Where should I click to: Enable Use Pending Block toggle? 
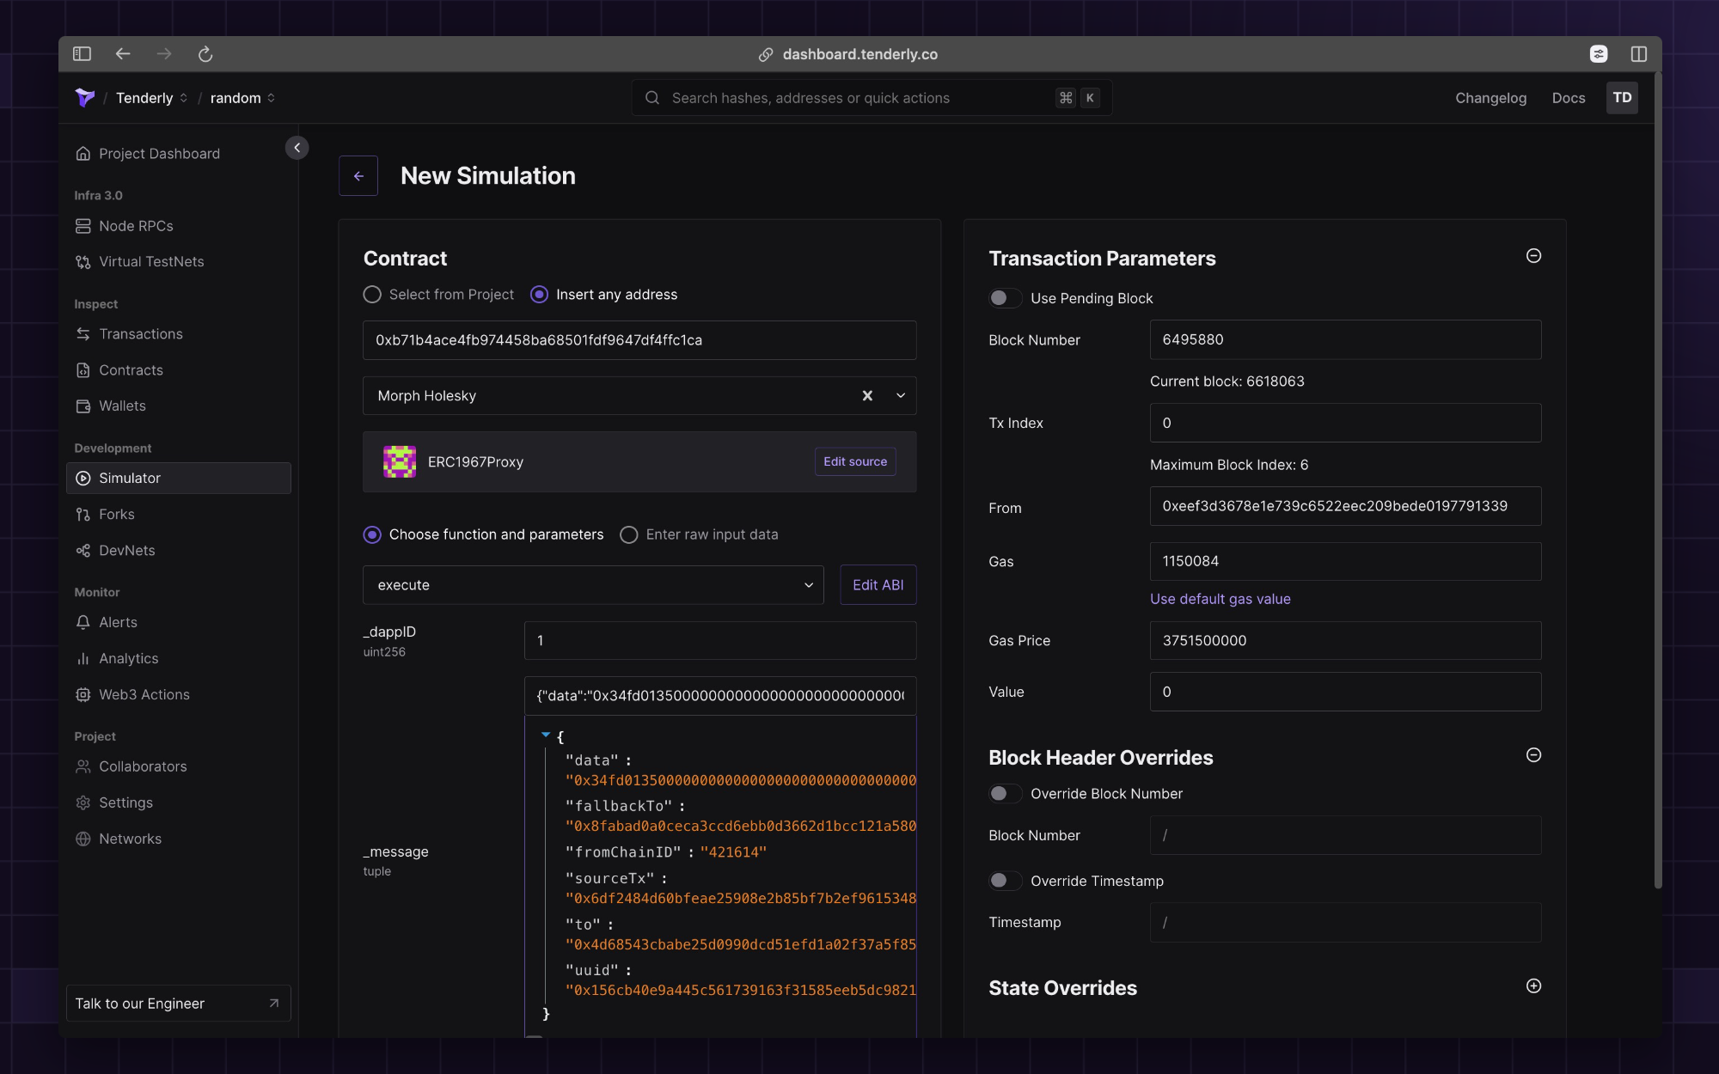[1004, 298]
